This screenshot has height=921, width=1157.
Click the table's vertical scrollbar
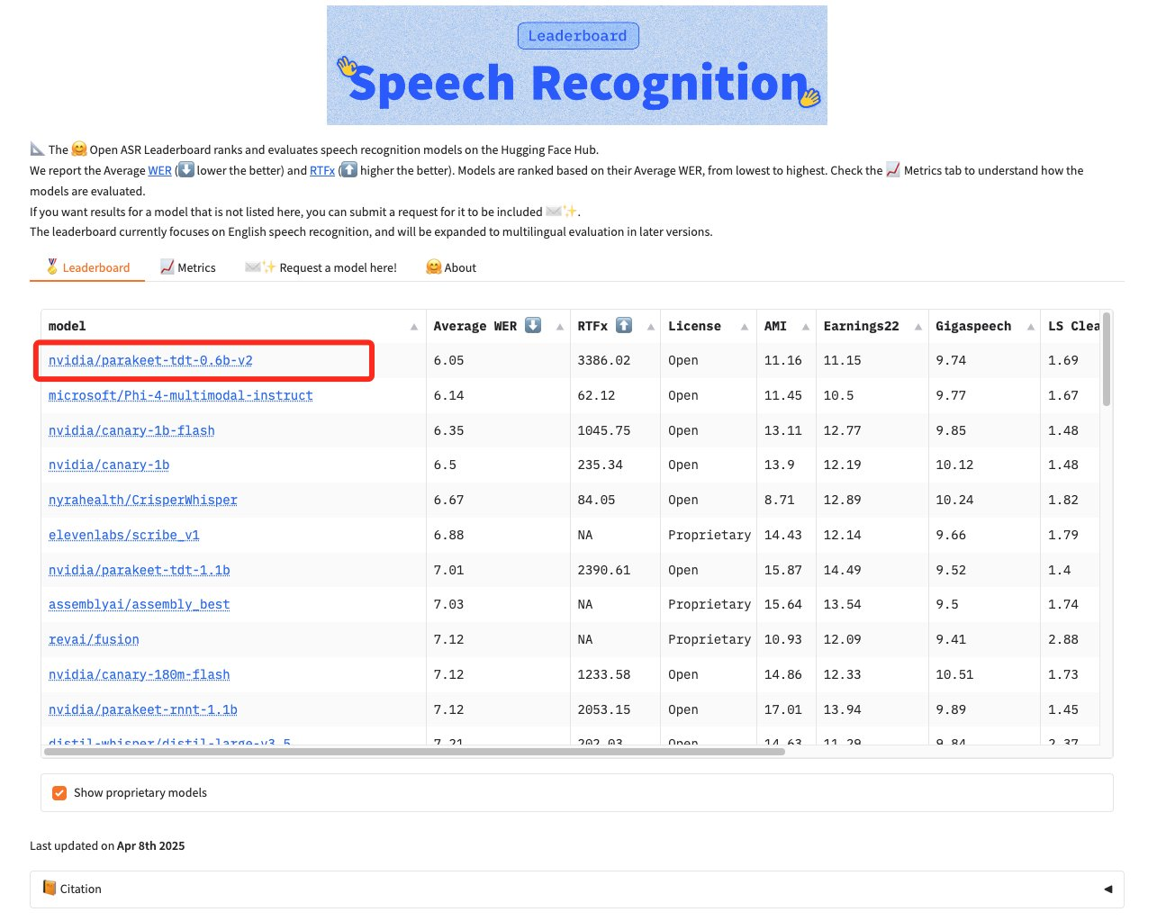click(x=1107, y=359)
